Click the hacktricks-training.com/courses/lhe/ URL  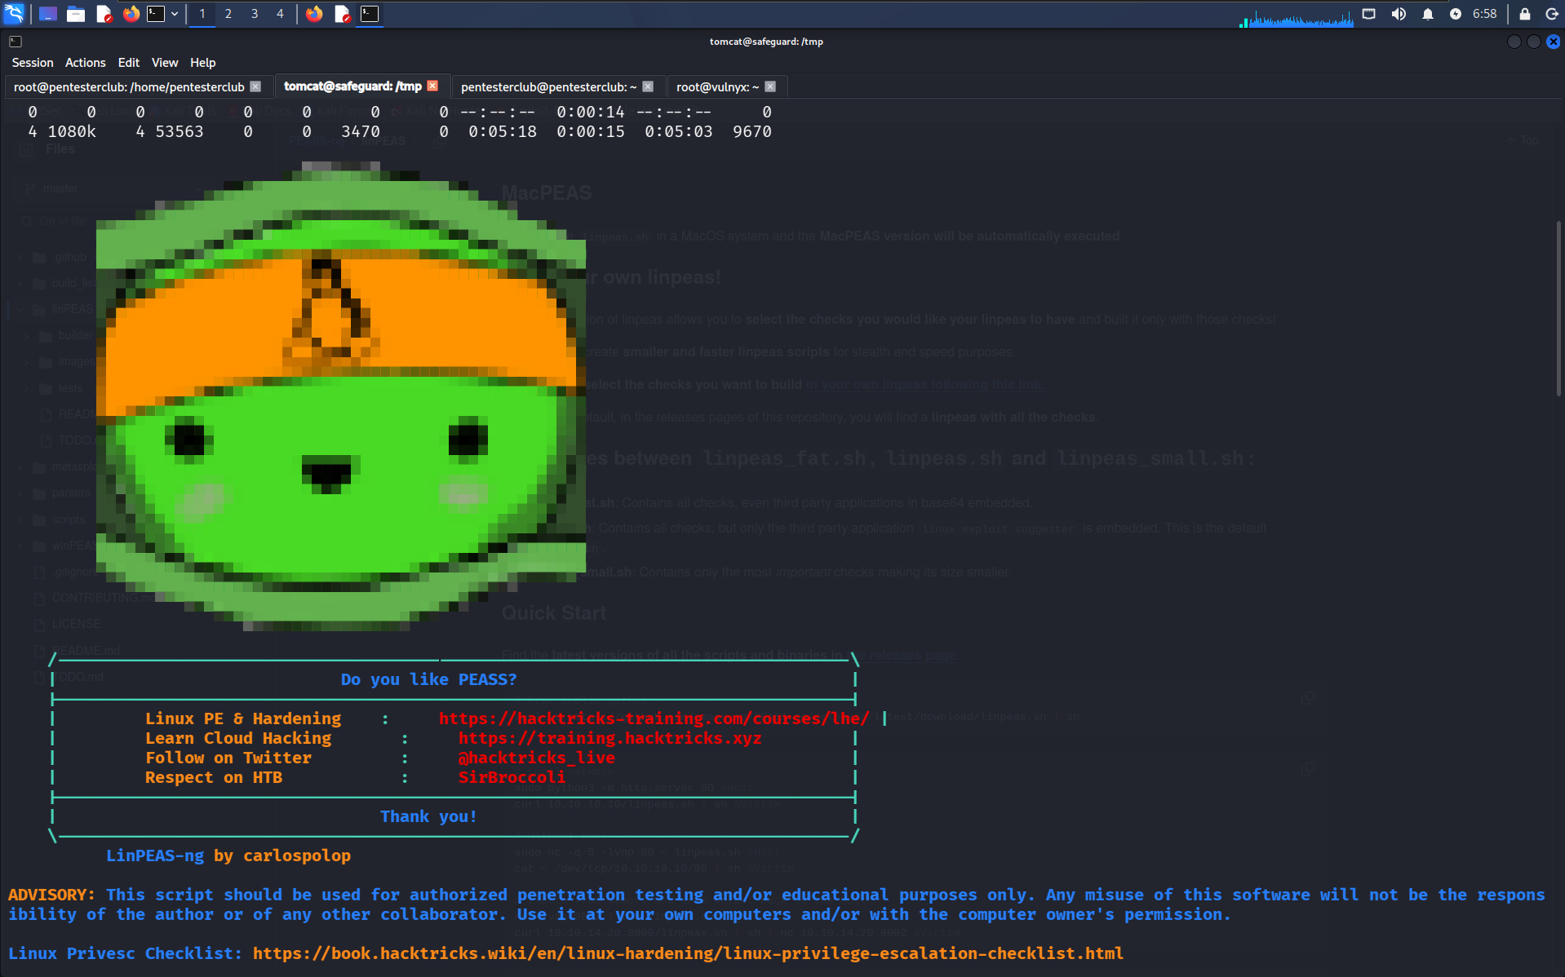[x=654, y=718]
